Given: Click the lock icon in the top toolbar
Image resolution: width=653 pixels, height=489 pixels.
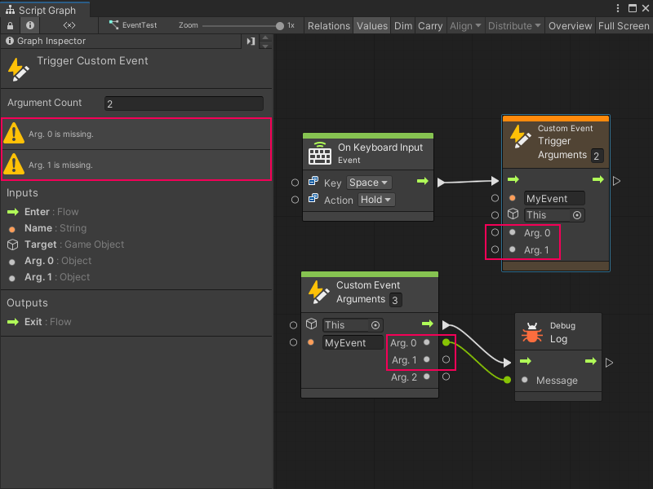Looking at the screenshot, I should click(8, 25).
